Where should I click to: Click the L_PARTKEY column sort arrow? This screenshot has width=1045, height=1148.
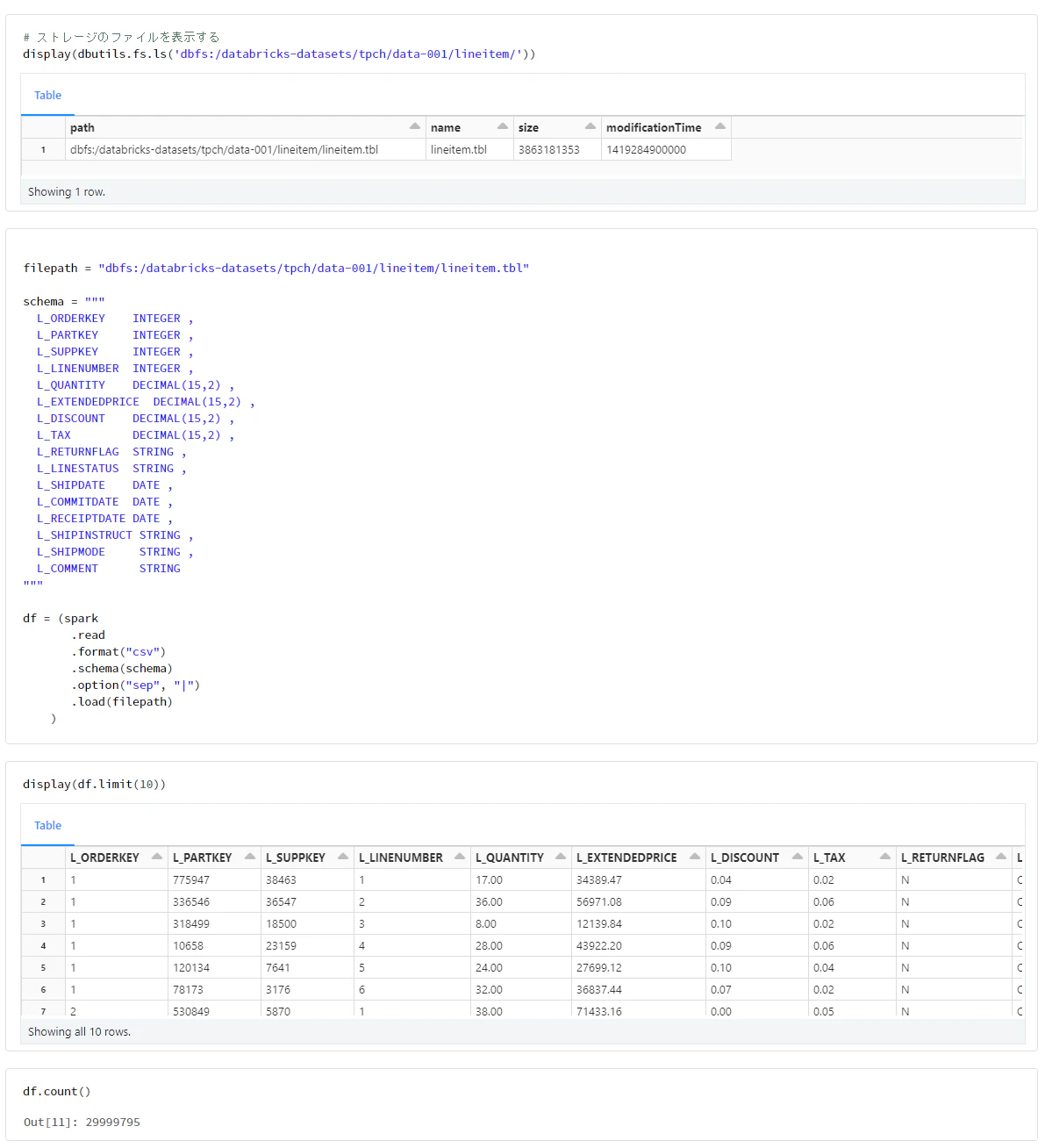[250, 857]
